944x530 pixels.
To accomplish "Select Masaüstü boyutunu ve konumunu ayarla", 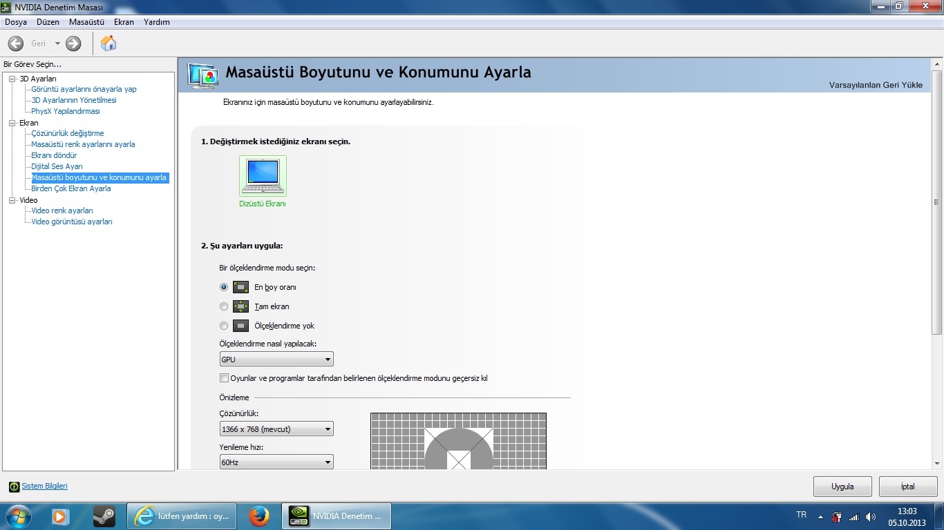I will (100, 177).
